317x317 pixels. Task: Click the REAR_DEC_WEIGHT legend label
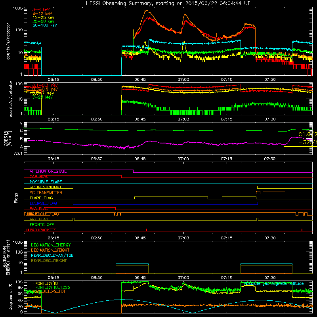click(x=49, y=261)
